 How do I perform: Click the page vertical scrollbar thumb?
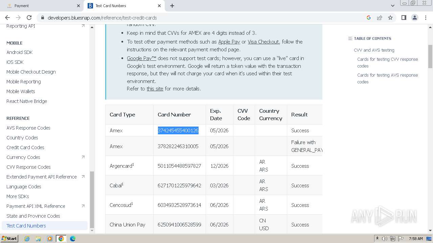(x=430, y=56)
